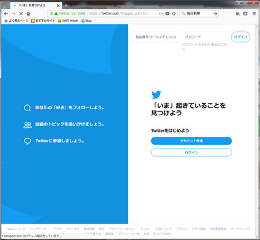Click the text あなたの「好き」をフォローしよう。
Image resolution: width=260 pixels, height=240 pixels.
70,107
